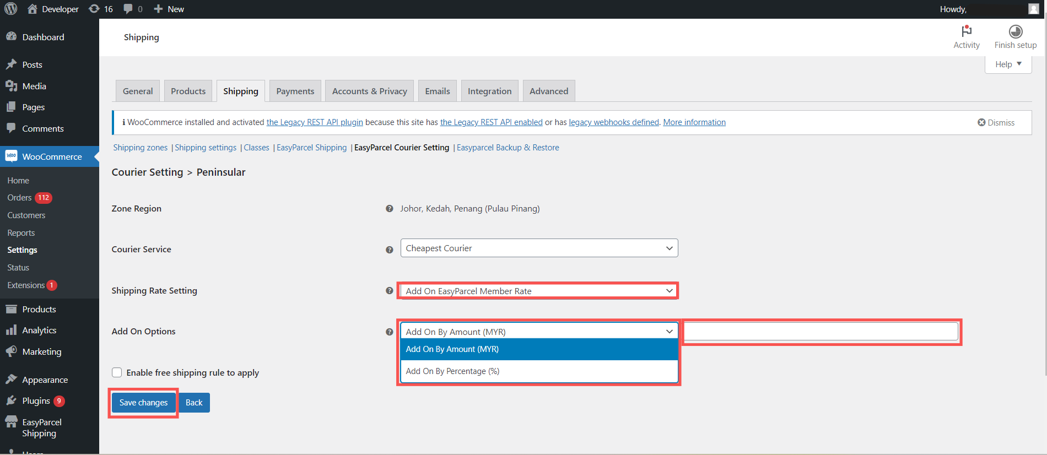Click the Zone Region help tooltip icon
The image size is (1047, 455).
[x=390, y=209]
